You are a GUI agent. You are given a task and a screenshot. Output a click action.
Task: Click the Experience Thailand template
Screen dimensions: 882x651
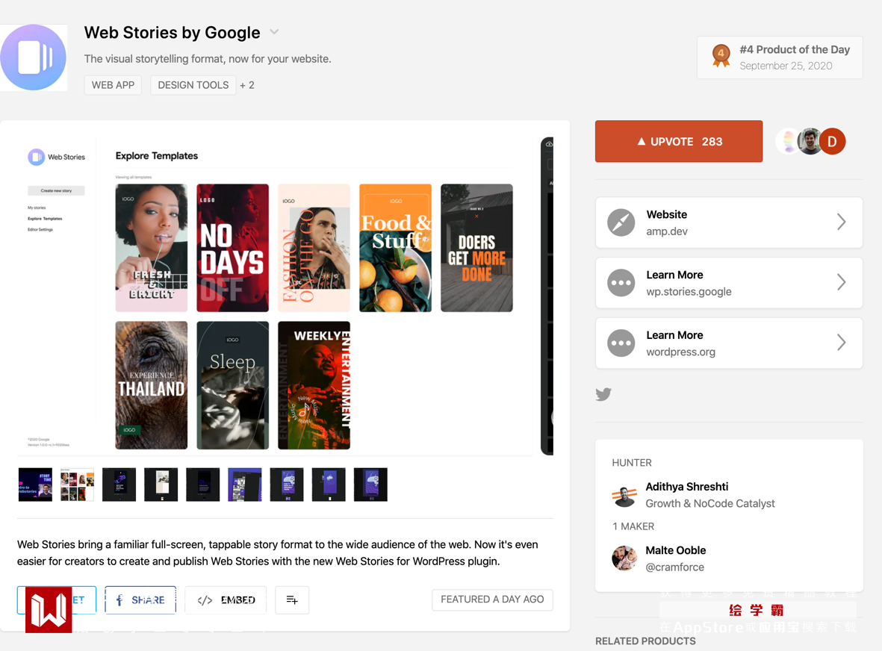152,385
